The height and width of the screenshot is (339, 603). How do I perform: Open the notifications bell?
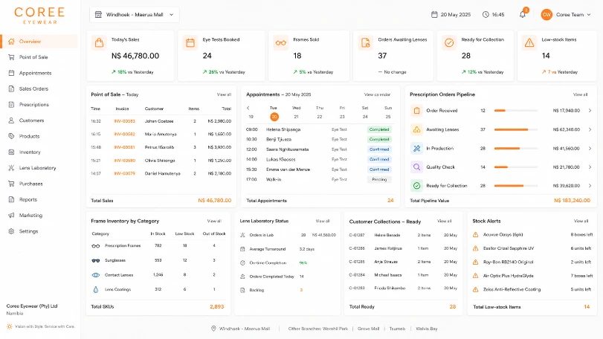pos(522,15)
